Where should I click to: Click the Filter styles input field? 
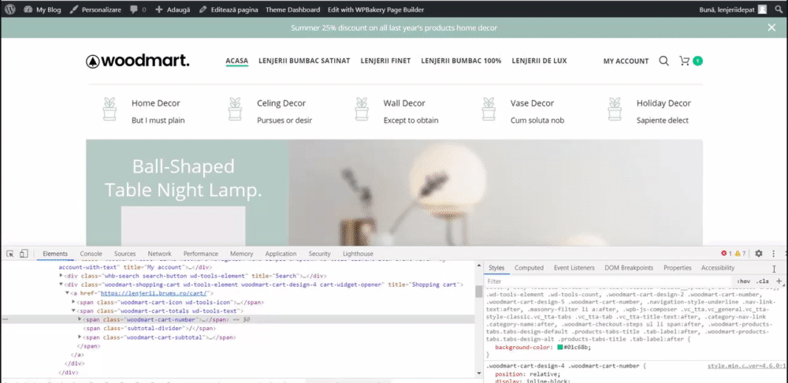pos(608,281)
